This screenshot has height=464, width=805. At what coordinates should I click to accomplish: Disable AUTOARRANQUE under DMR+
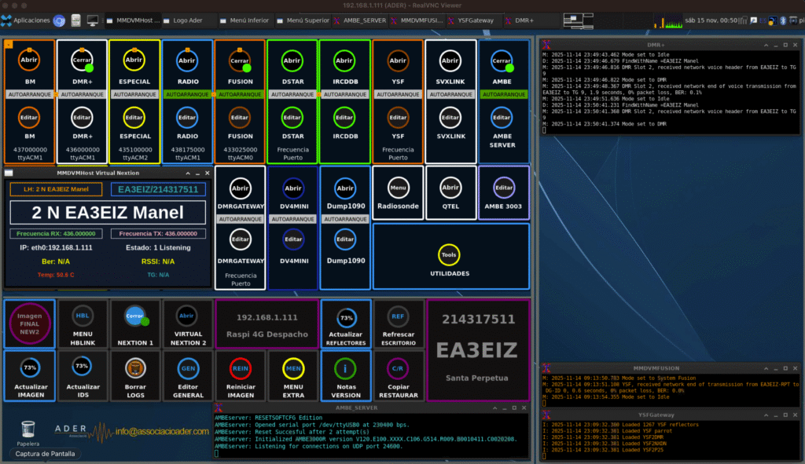pos(81,94)
